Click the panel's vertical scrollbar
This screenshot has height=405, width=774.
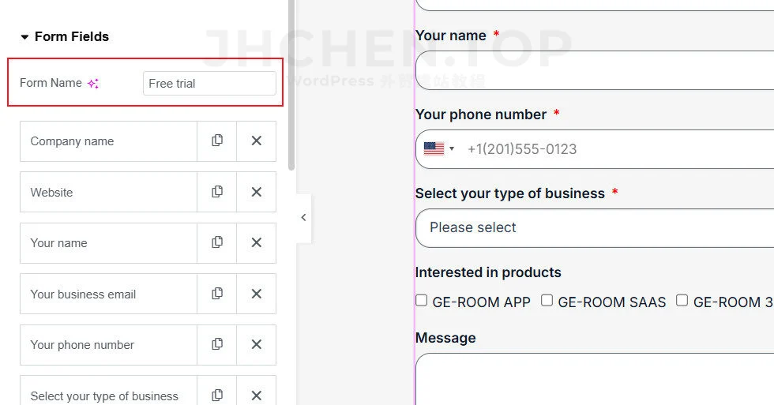(291, 84)
